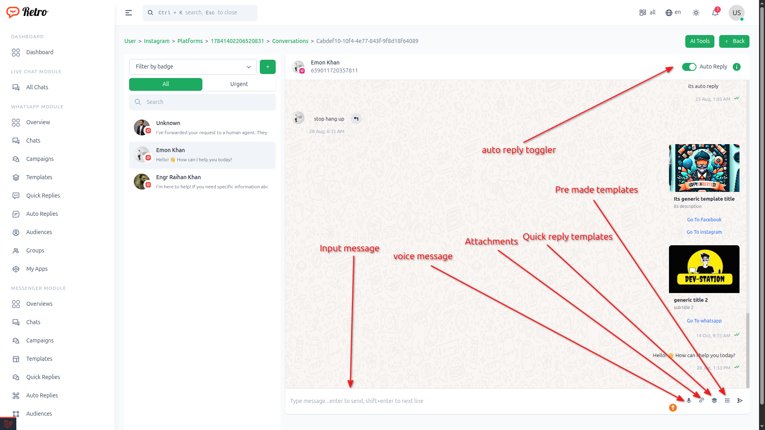Switch to the Urgent tab
The width and height of the screenshot is (765, 430).
coord(239,84)
